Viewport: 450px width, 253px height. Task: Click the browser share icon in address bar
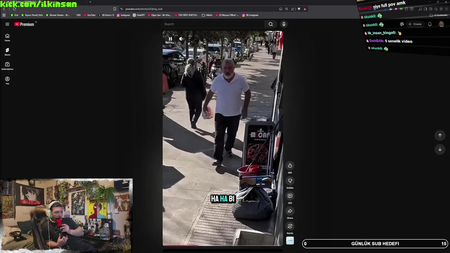[x=293, y=9]
